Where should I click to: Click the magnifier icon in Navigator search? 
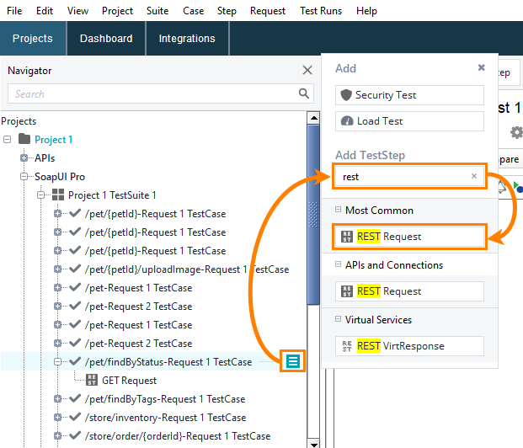pyautogui.click(x=303, y=93)
